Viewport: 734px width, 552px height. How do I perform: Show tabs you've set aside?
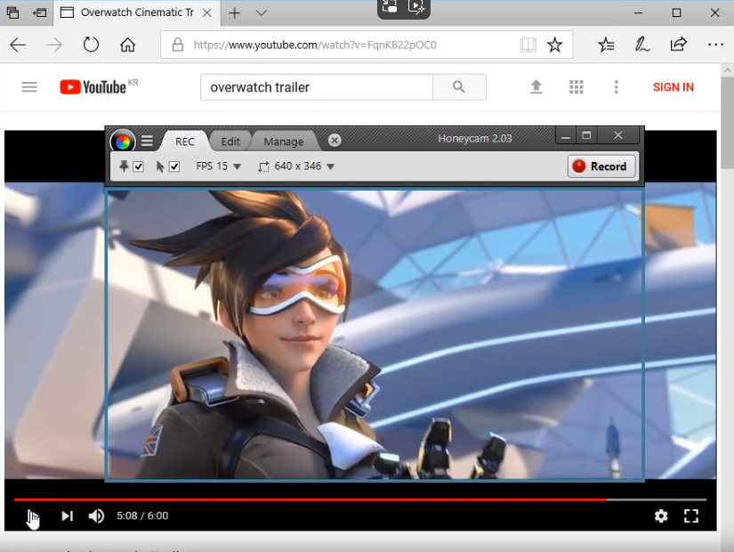12,12
